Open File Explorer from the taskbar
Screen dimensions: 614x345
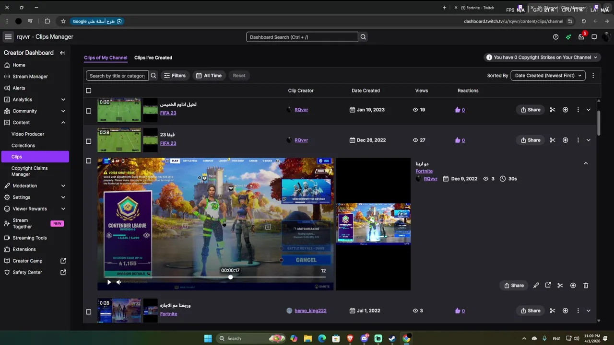tap(308, 338)
